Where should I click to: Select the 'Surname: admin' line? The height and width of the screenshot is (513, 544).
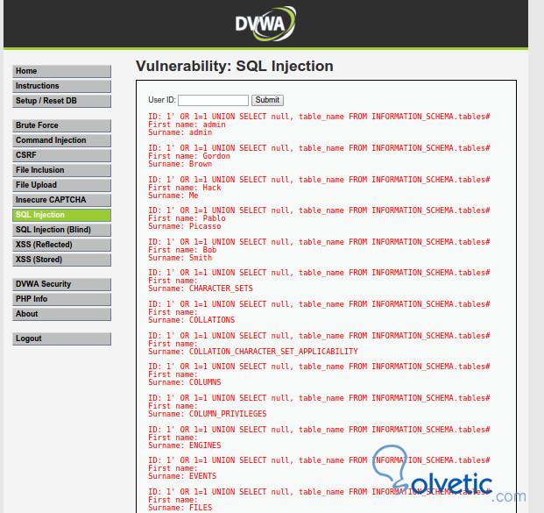(x=180, y=132)
